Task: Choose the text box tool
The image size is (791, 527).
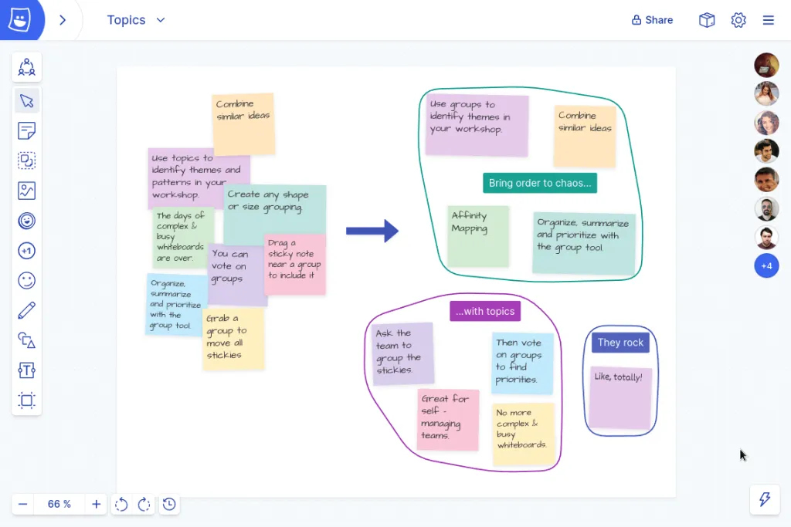Action: (x=27, y=370)
